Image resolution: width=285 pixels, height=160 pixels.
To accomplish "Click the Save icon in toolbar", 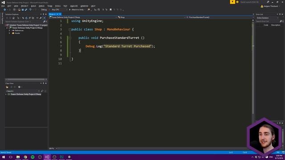I will coord(23,10).
